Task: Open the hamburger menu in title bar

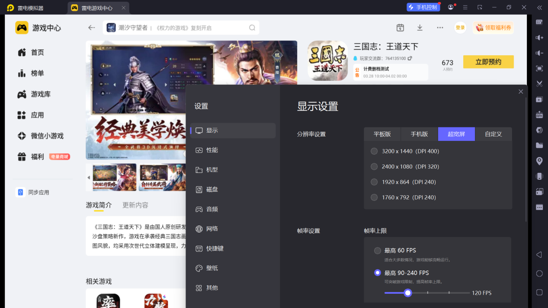Action: 465,7
